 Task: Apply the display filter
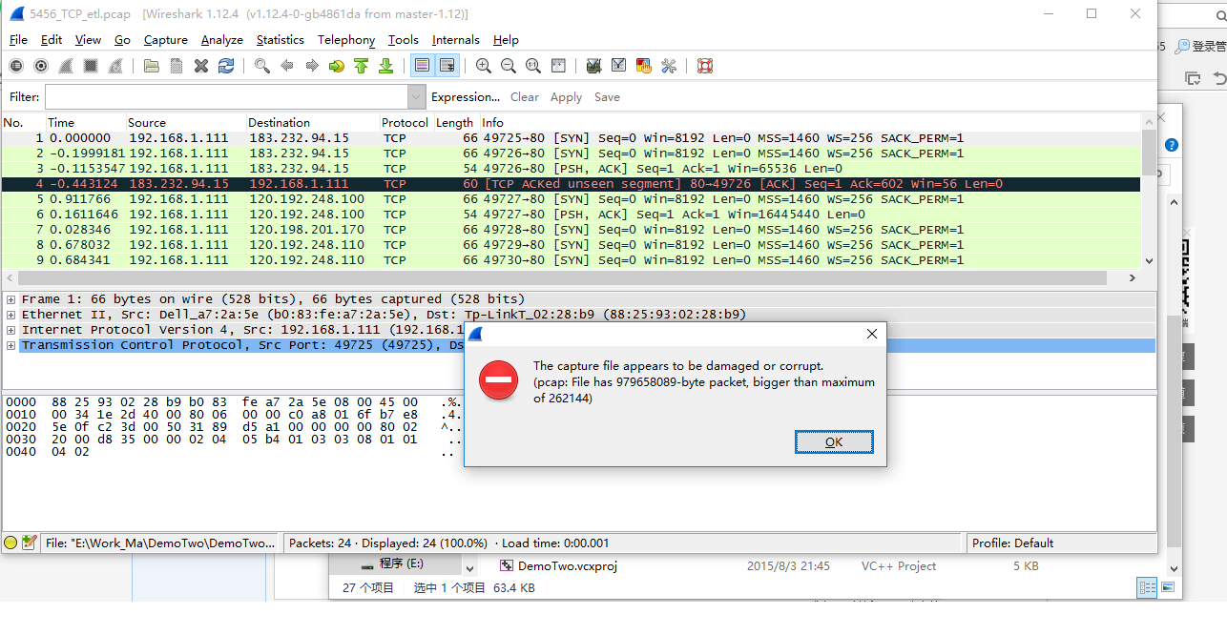click(566, 97)
